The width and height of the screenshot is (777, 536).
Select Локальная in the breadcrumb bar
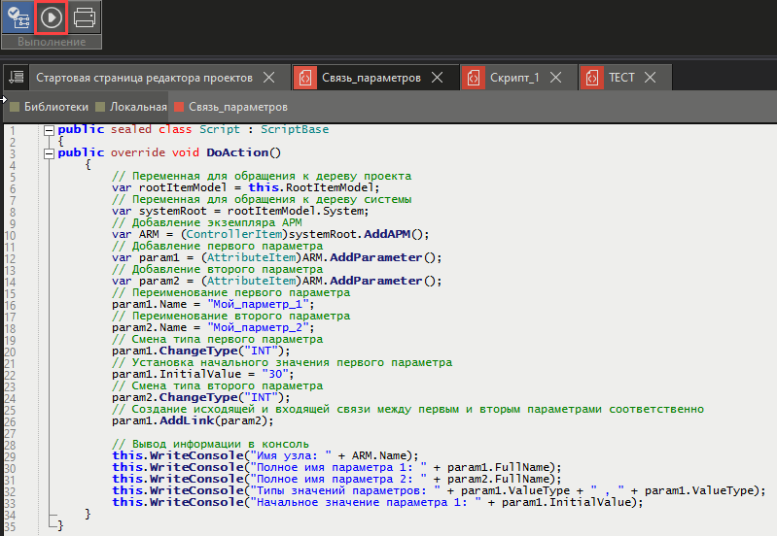(136, 107)
